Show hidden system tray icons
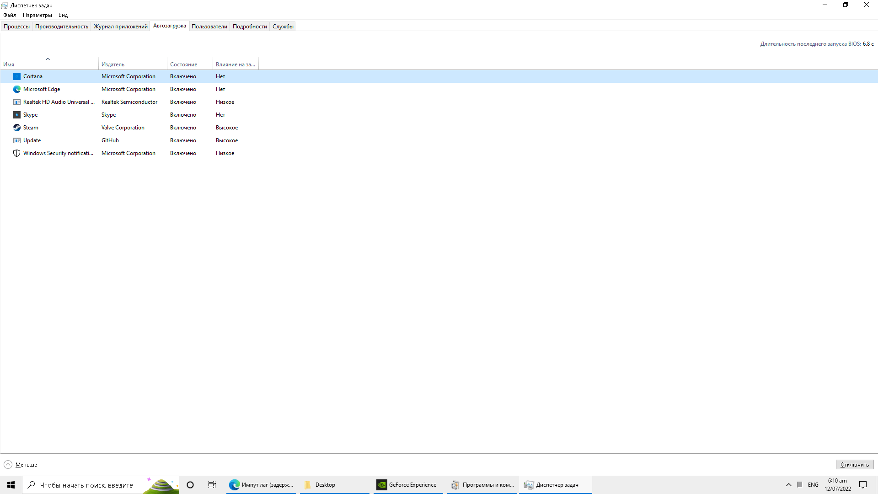Viewport: 878px width, 494px height. (789, 485)
